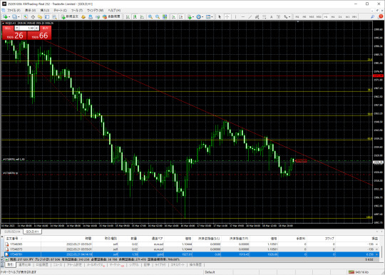Expand the Profiles dropdown arrow
The width and height of the screenshot is (385, 275).
pos(19,16)
